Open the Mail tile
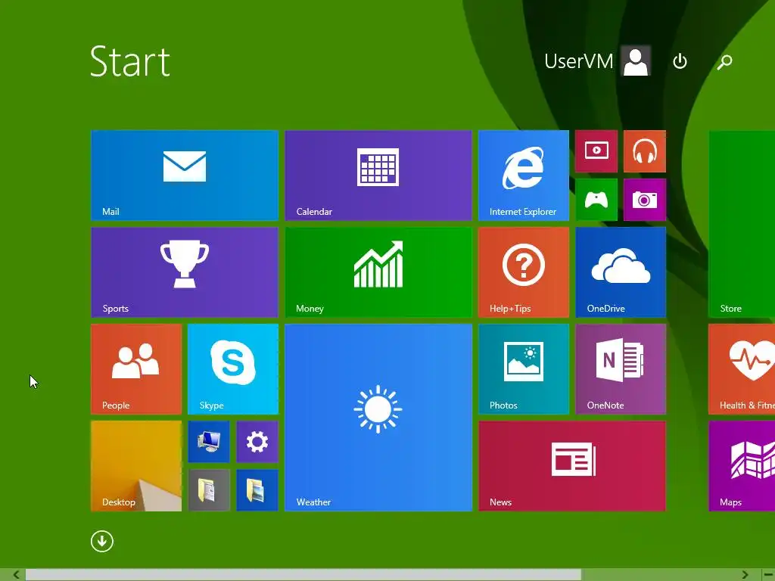This screenshot has height=581, width=775. pos(185,175)
